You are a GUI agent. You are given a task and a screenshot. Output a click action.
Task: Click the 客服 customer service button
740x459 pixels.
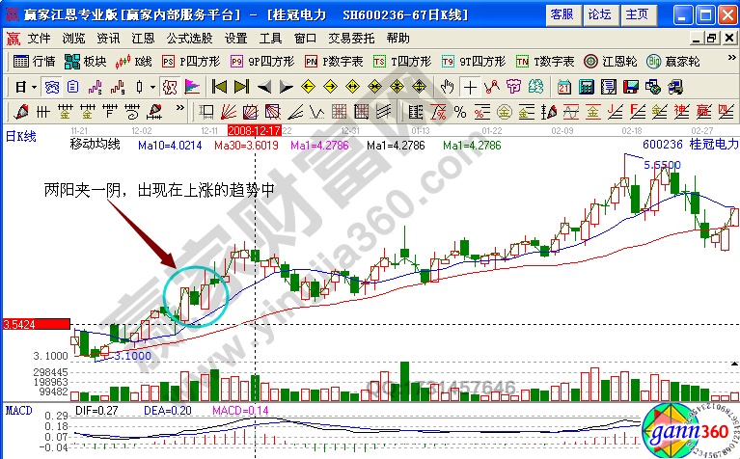click(561, 15)
